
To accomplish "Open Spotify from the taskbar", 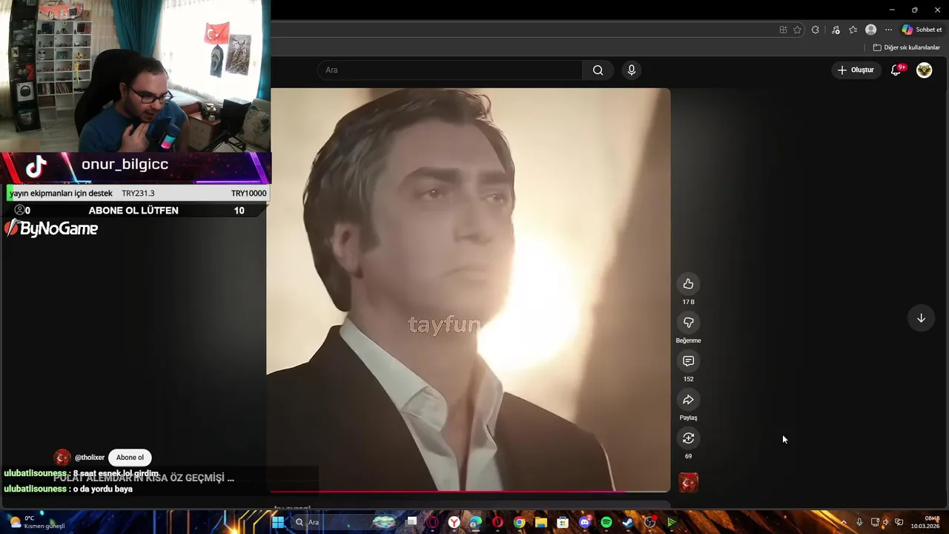I will pos(606,522).
